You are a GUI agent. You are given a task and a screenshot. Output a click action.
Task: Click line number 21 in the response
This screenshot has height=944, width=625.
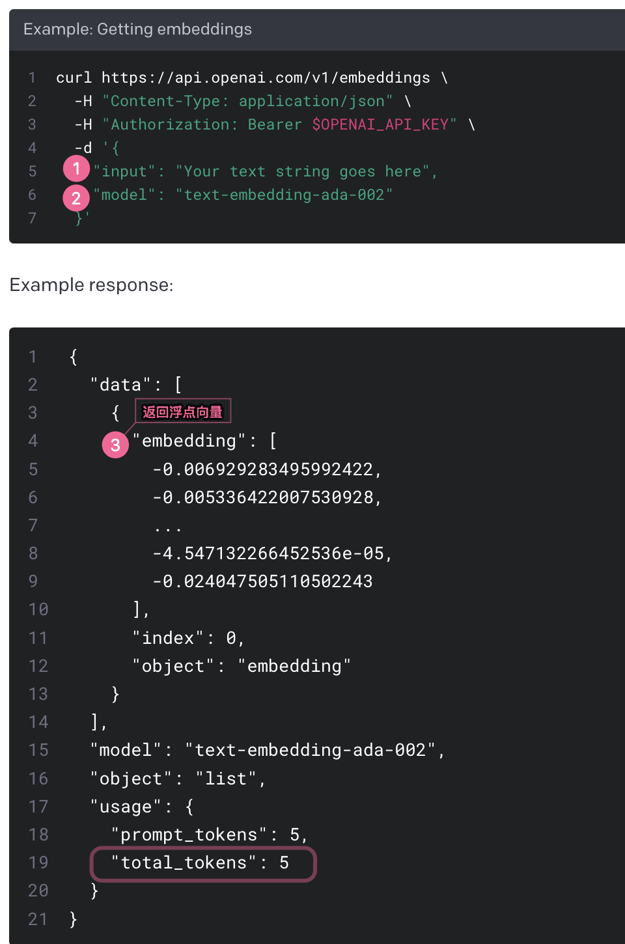pyautogui.click(x=38, y=919)
